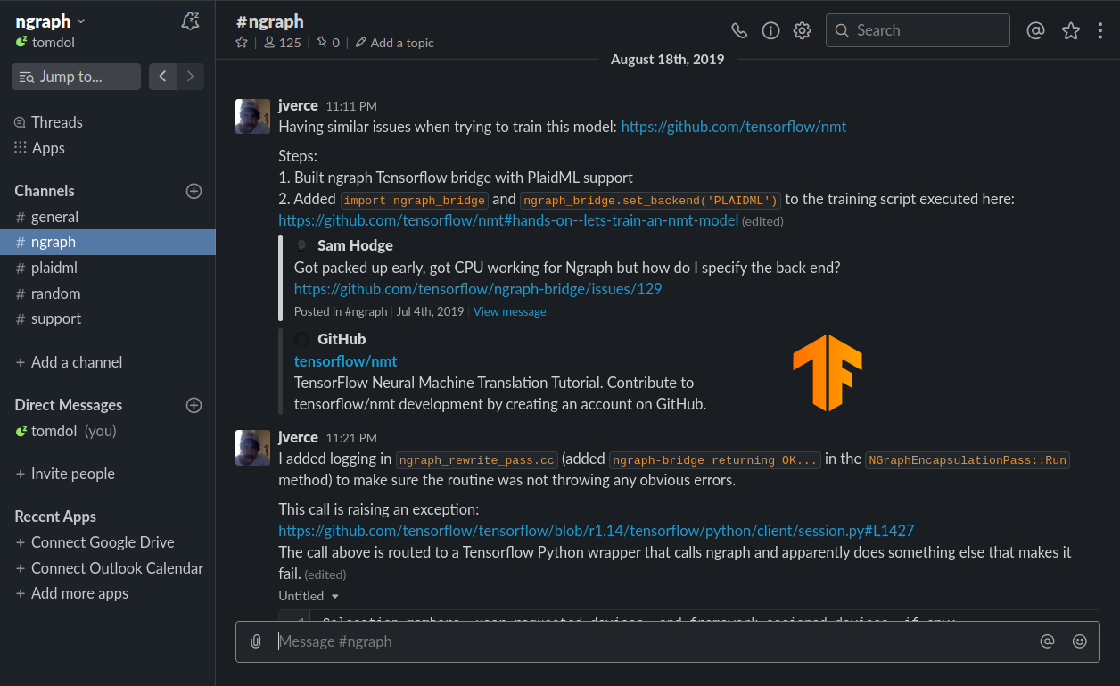Click Invite people

click(x=73, y=474)
